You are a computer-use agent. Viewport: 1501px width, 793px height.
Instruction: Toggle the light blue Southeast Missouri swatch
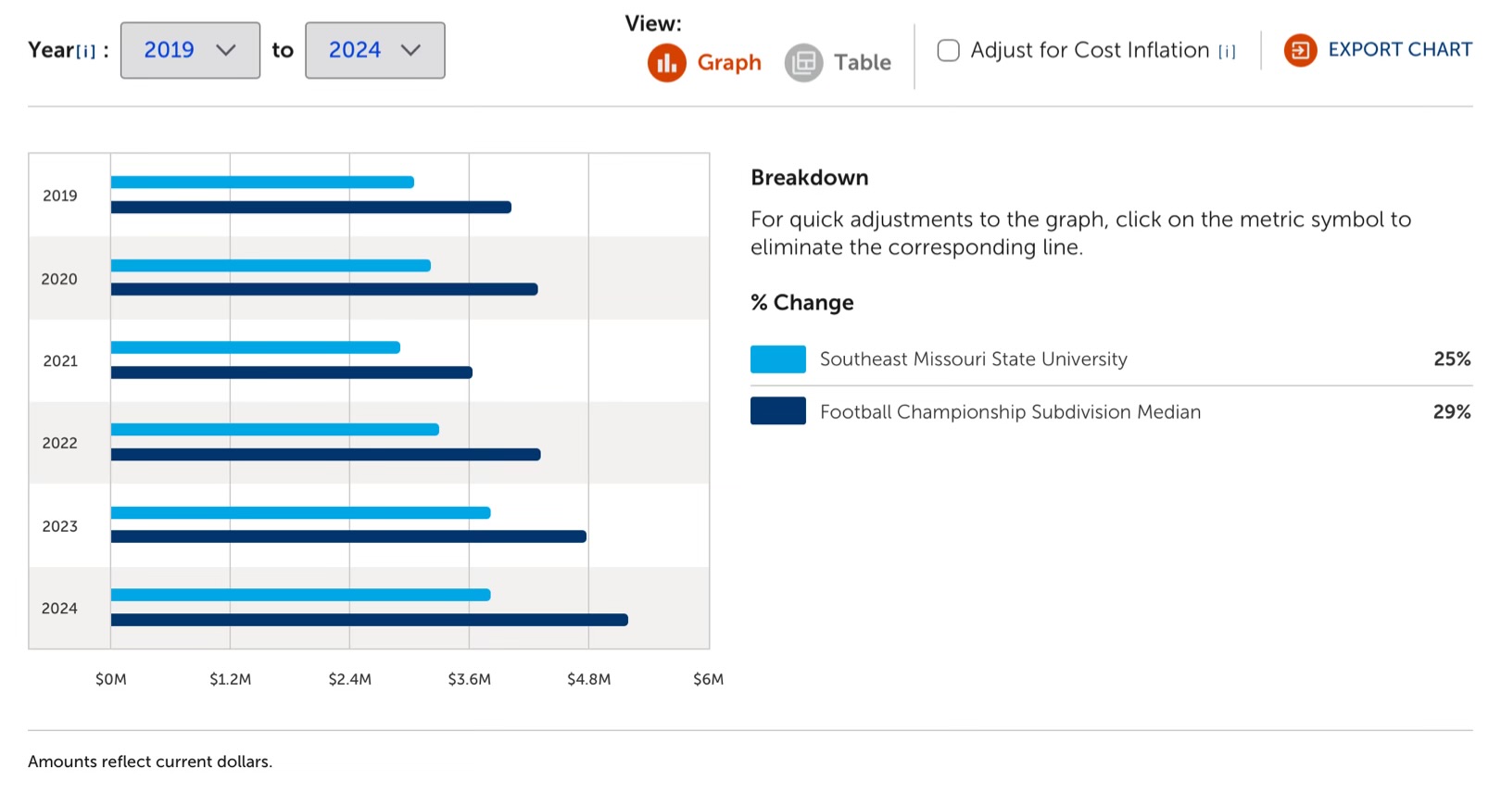coord(777,359)
